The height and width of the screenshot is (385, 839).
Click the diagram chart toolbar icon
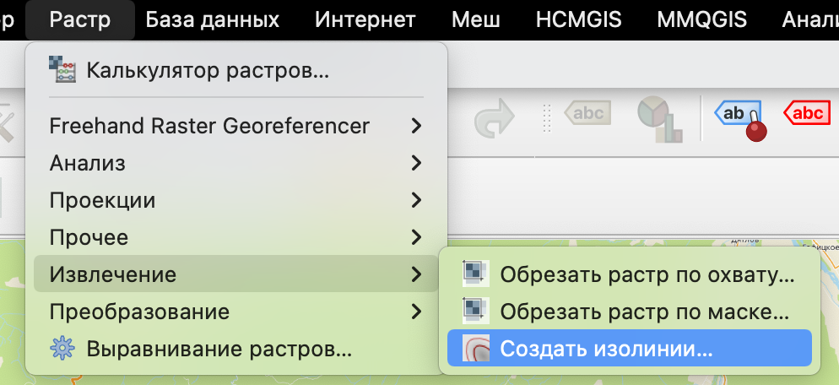coord(659,118)
